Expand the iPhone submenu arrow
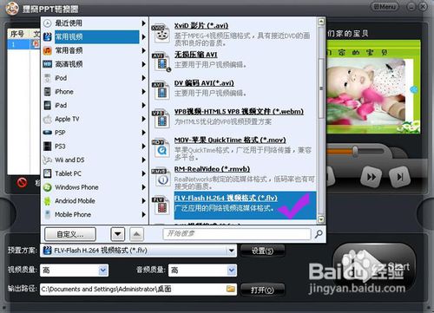Image resolution: width=434 pixels, height=313 pixels. pos(143,92)
